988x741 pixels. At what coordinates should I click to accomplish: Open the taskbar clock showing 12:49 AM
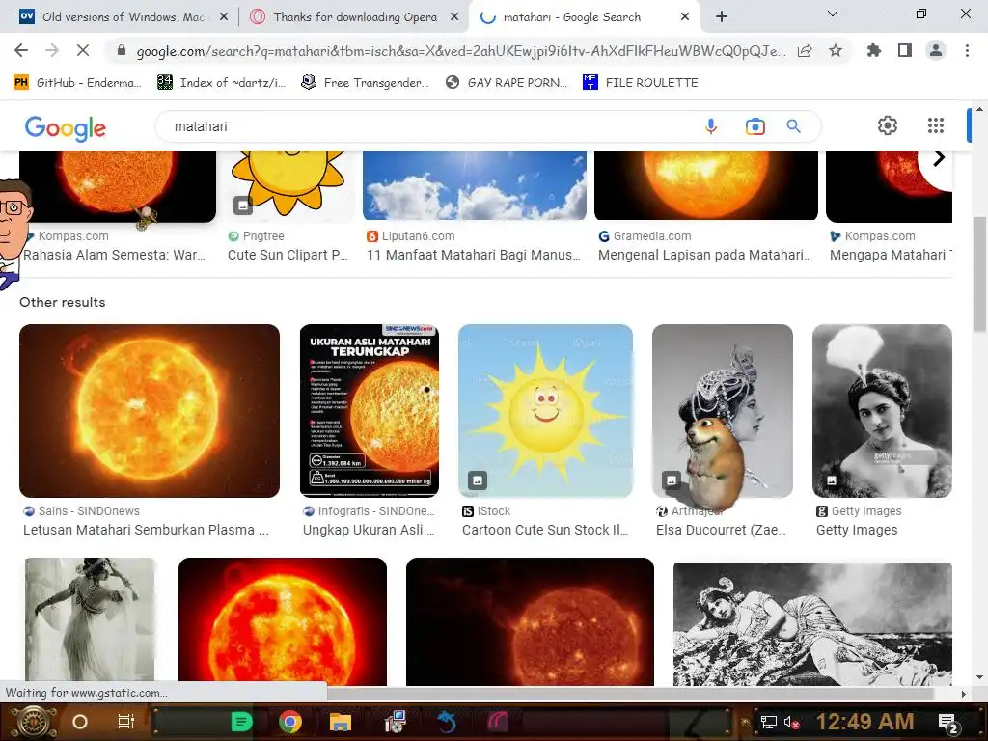[865, 722]
